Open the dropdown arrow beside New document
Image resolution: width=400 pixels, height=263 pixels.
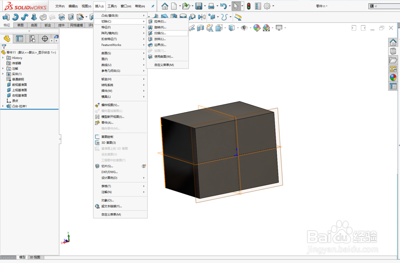coord(180,6)
